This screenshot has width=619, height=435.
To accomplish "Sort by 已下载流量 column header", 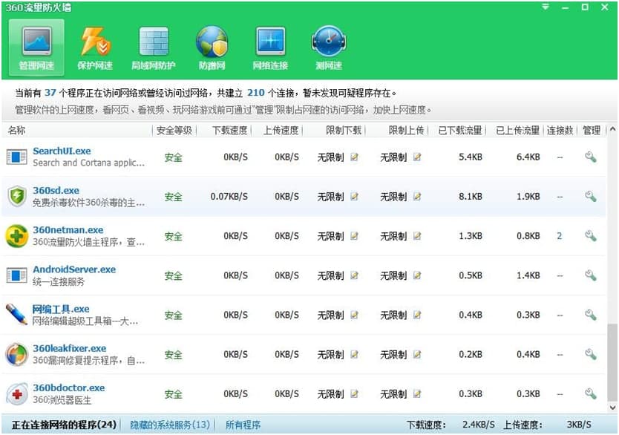I will (x=459, y=131).
